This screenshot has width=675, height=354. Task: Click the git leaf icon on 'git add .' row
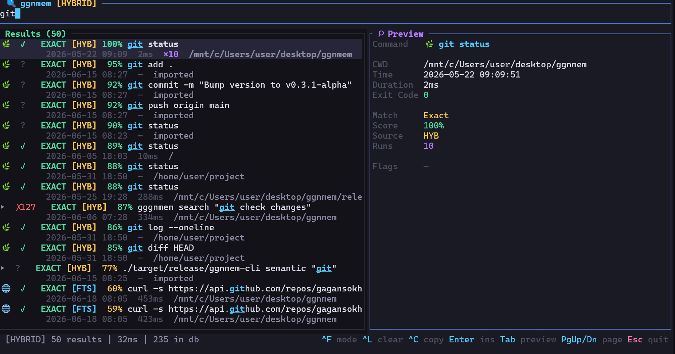[x=6, y=64]
